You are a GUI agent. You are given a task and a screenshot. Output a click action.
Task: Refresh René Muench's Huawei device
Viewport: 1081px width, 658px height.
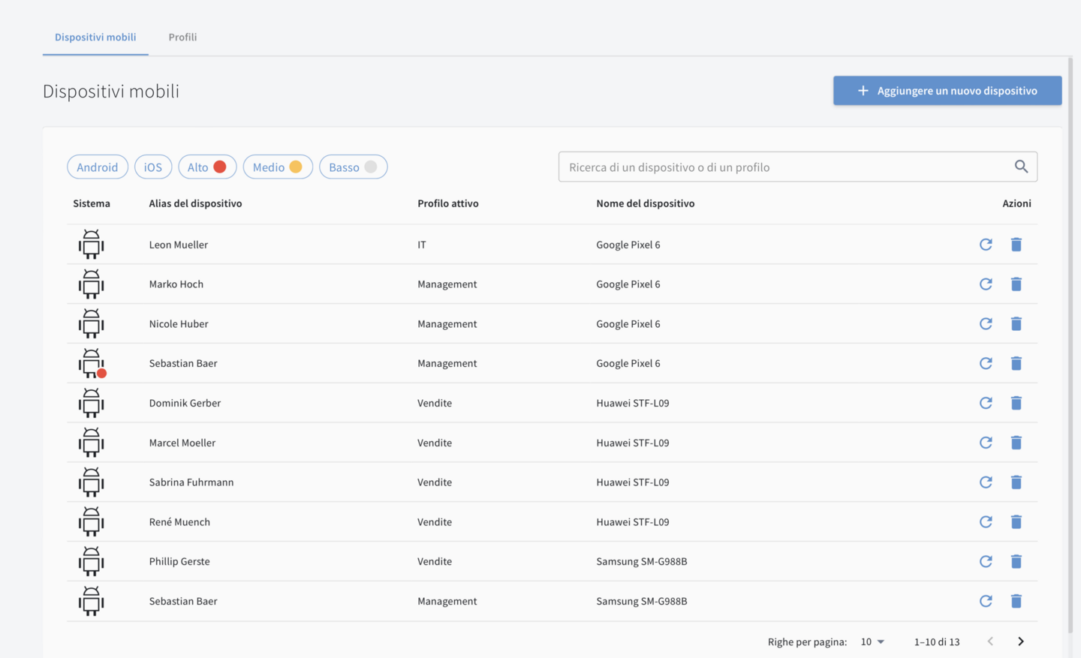coord(986,522)
